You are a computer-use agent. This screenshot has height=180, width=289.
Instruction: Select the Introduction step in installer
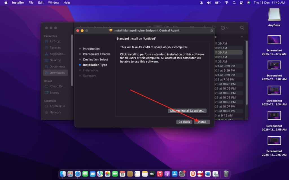(91, 49)
